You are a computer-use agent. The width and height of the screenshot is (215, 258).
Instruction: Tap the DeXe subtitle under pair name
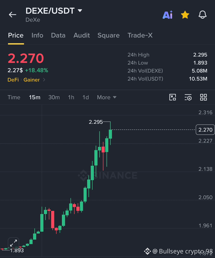click(x=33, y=20)
